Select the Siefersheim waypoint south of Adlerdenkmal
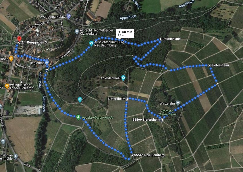243x172 pixels. pos(127,99)
